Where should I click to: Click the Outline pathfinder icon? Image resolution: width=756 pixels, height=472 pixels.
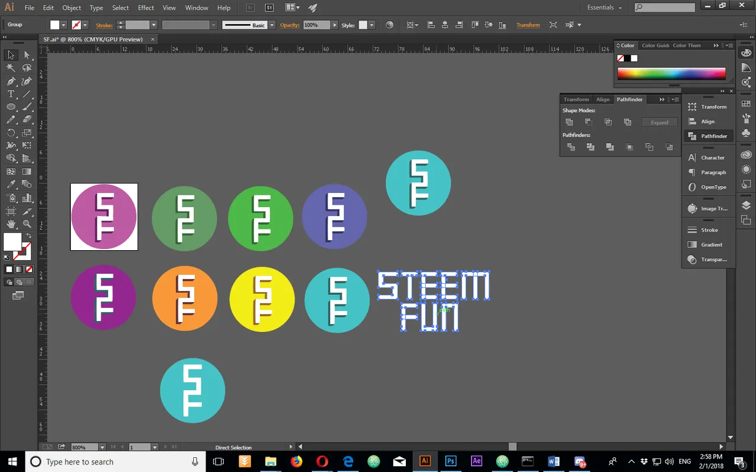649,147
